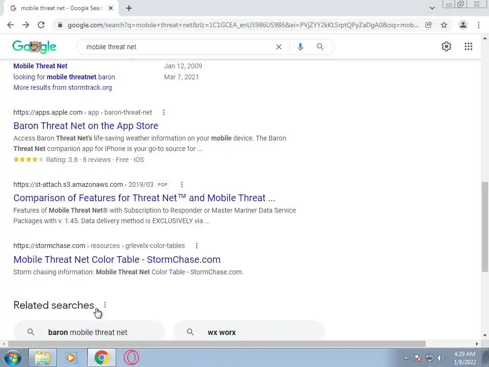This screenshot has height=367, width=489.
Task: Show hidden system tray icons
Action: pos(406,358)
